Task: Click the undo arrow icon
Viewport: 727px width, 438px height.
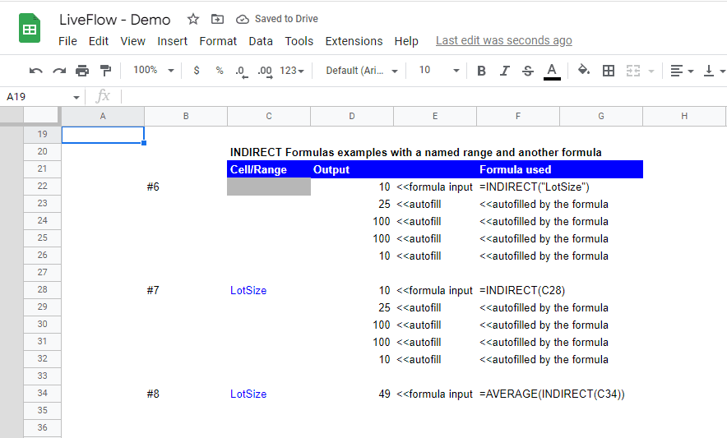Action: [x=35, y=71]
